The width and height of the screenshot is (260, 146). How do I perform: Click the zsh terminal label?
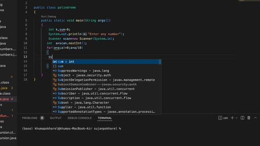225,118
